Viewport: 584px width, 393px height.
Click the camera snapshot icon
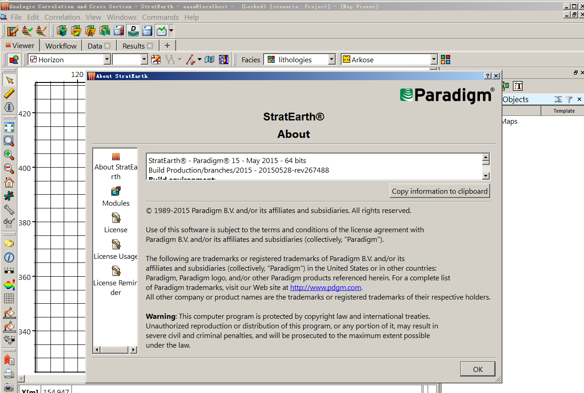9,387
